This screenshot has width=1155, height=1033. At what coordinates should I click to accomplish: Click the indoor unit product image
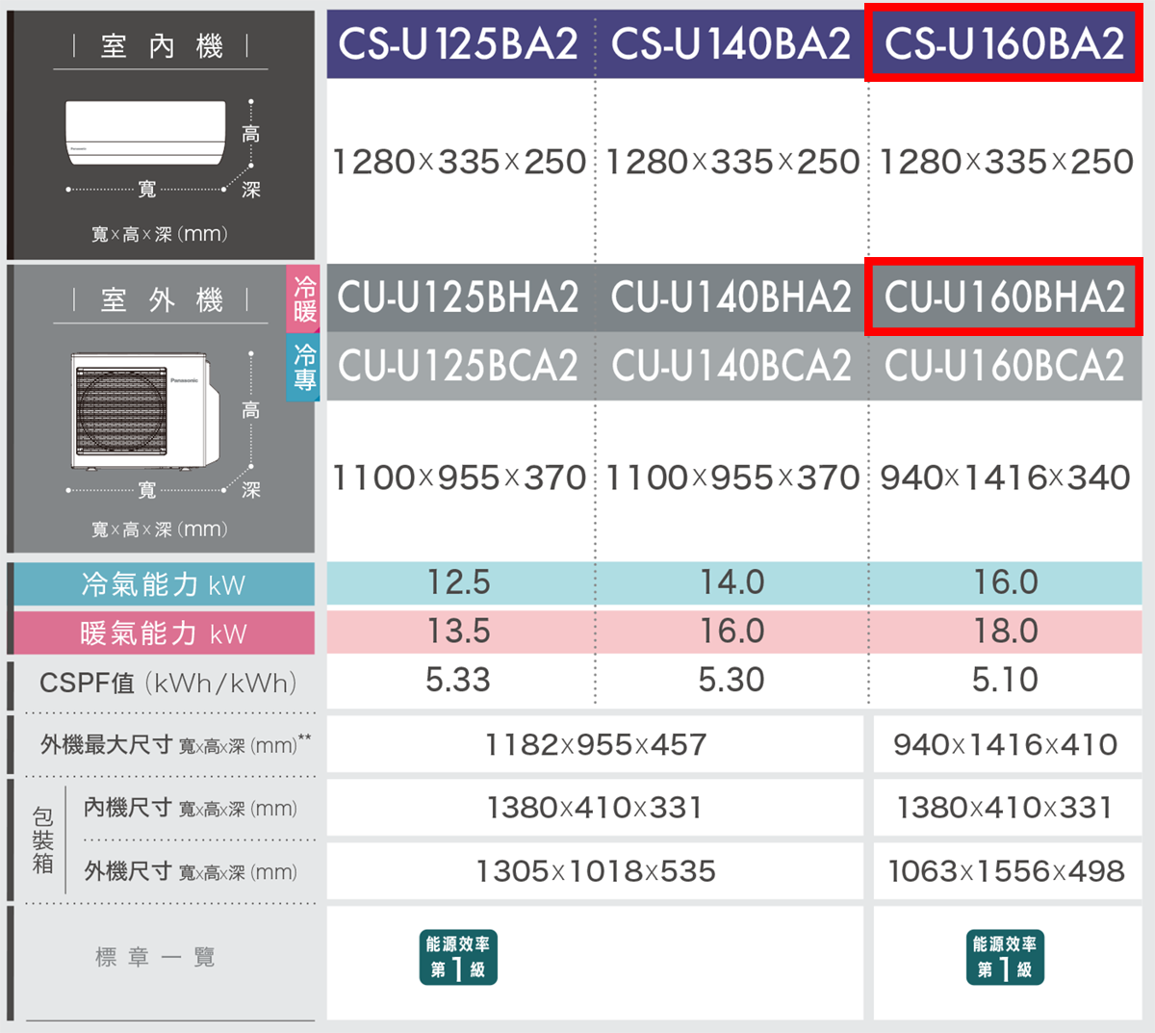coord(145,133)
